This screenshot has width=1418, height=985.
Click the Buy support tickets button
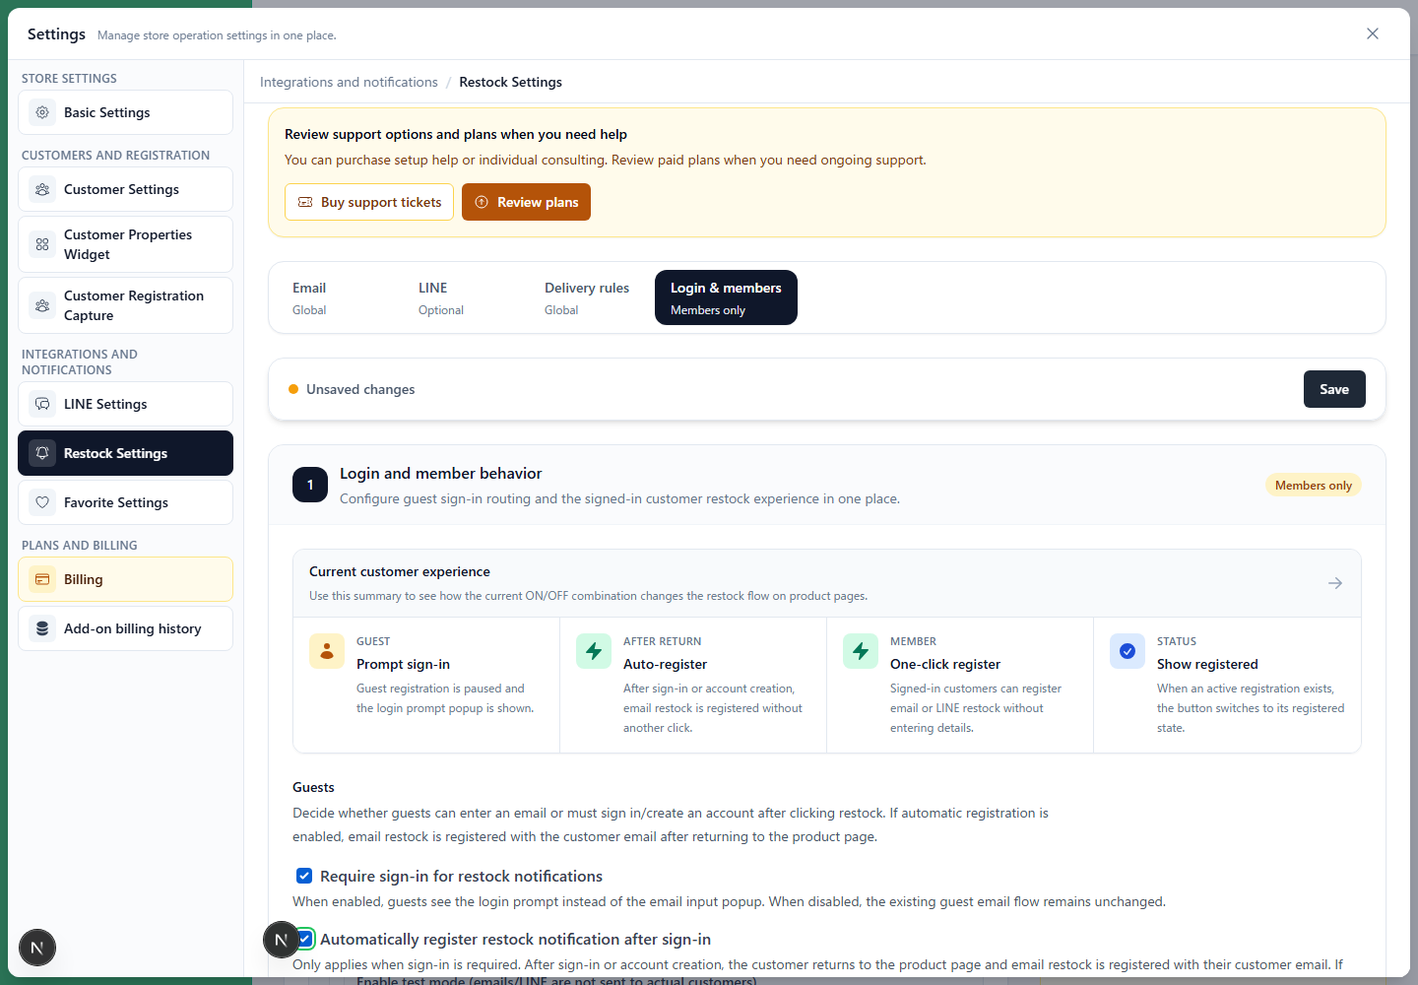(369, 202)
